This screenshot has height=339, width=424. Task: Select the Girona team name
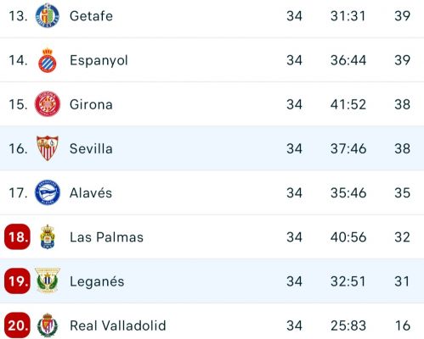[91, 104]
